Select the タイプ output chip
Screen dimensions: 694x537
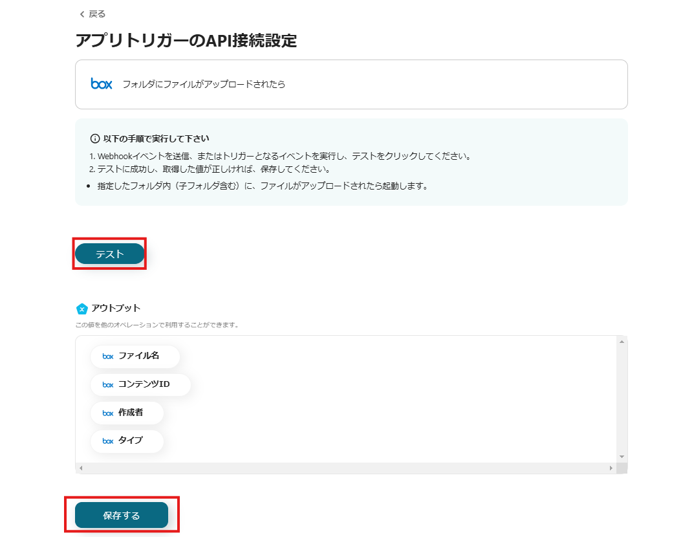pos(127,441)
